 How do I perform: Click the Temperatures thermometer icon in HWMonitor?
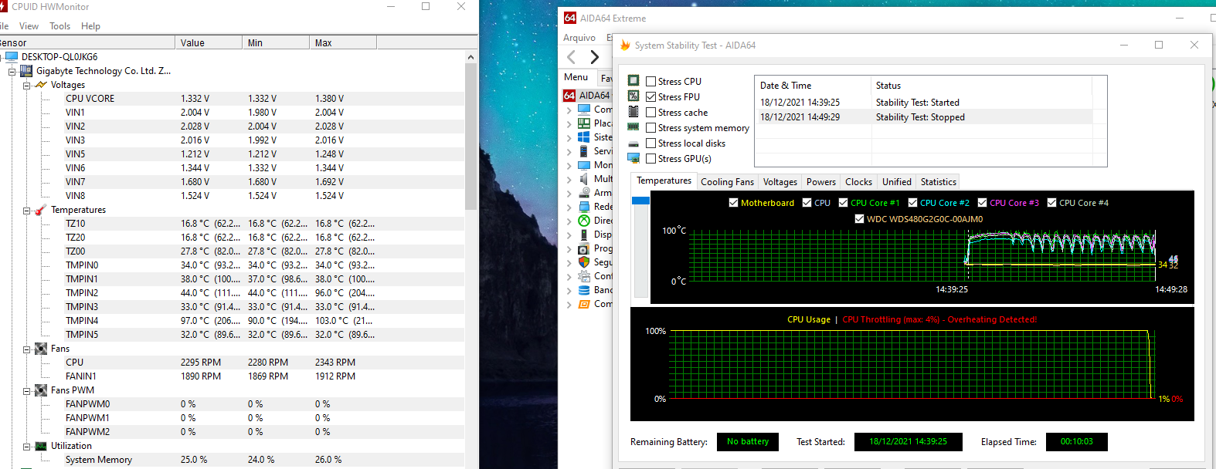click(41, 210)
